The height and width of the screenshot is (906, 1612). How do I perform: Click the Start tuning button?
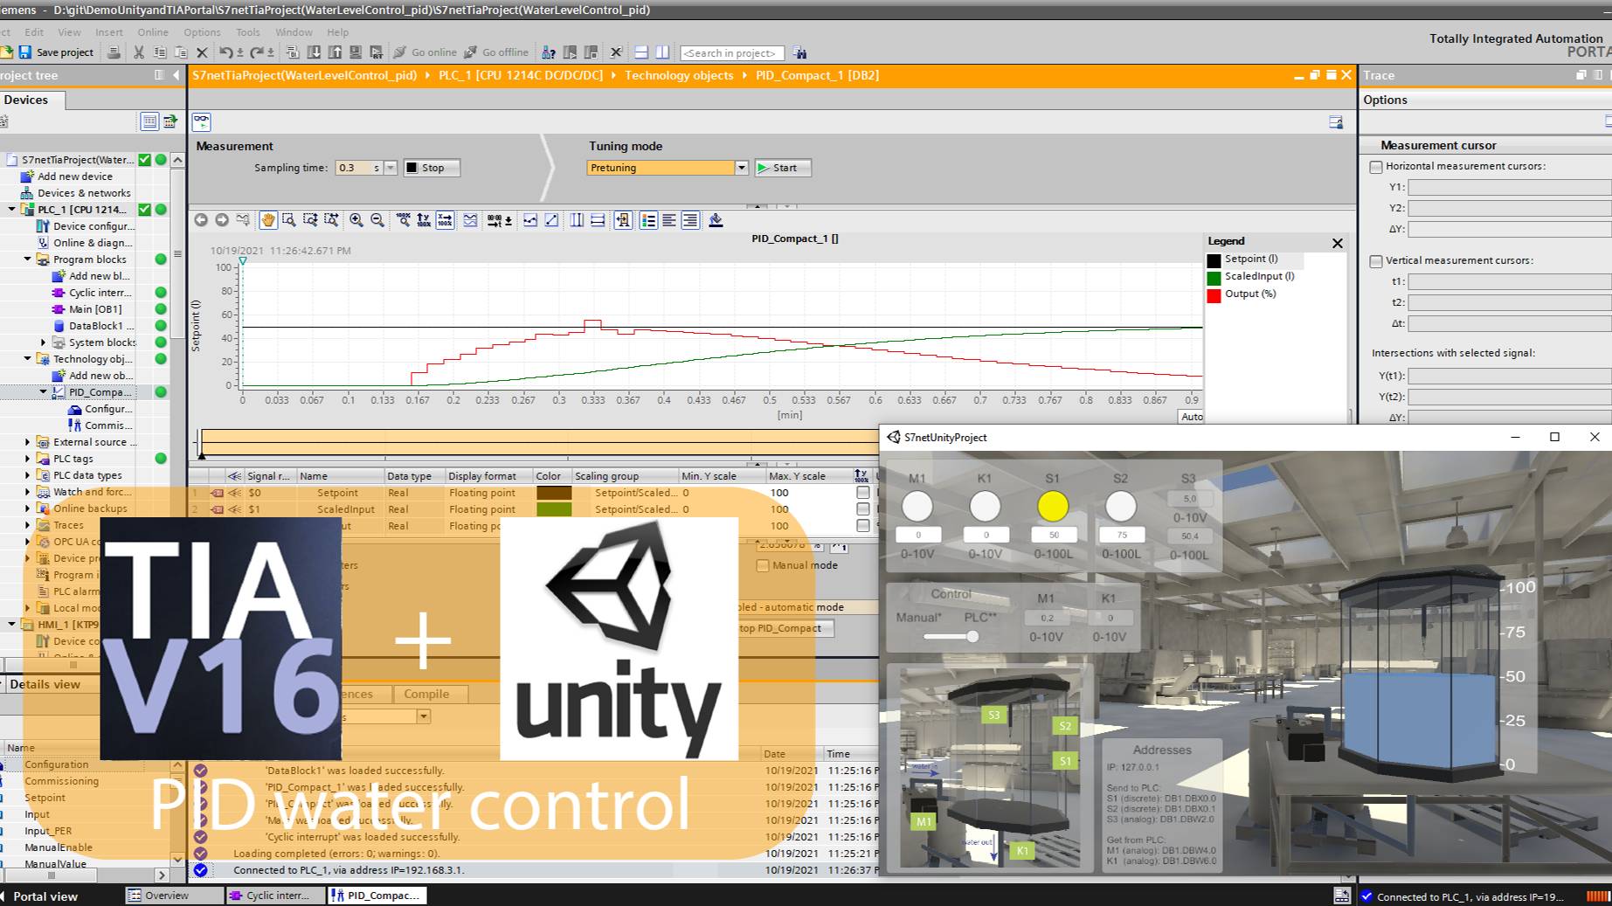click(783, 168)
